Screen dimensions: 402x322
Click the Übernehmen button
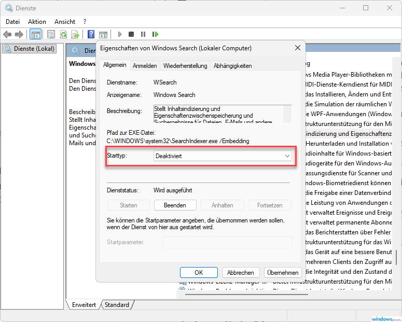click(283, 273)
